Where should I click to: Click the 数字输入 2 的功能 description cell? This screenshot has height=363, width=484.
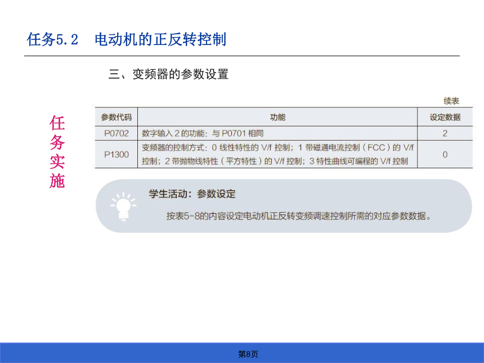(277, 133)
